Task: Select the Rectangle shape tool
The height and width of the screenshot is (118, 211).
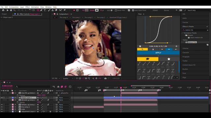Action: (38, 10)
